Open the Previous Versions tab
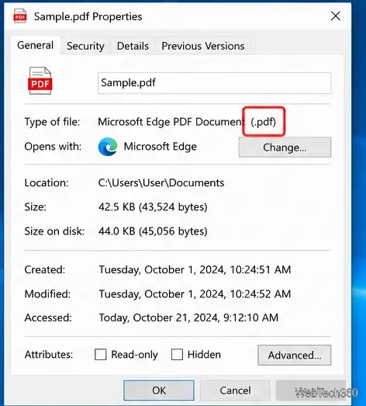This screenshot has width=366, height=406. click(x=203, y=46)
